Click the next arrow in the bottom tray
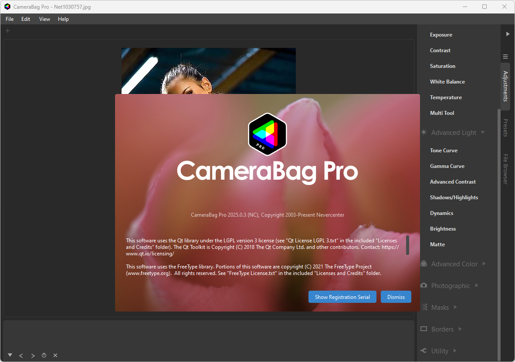This screenshot has height=362, width=515. (33, 355)
